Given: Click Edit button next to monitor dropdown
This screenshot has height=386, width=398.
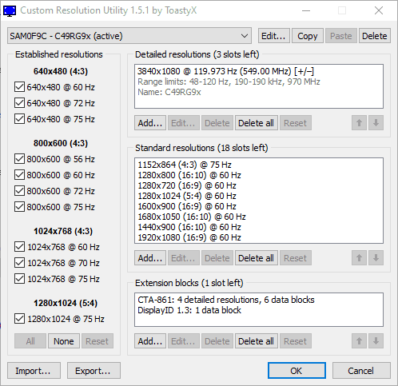Looking at the screenshot, I should pos(274,36).
